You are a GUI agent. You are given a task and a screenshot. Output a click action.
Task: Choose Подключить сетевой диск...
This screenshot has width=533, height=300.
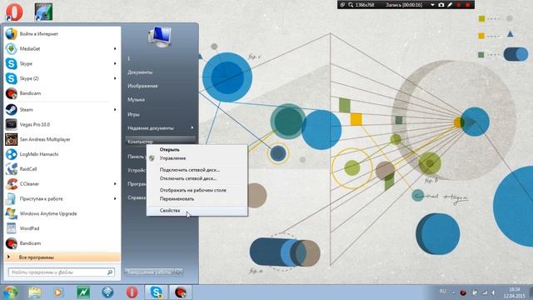coord(197,170)
